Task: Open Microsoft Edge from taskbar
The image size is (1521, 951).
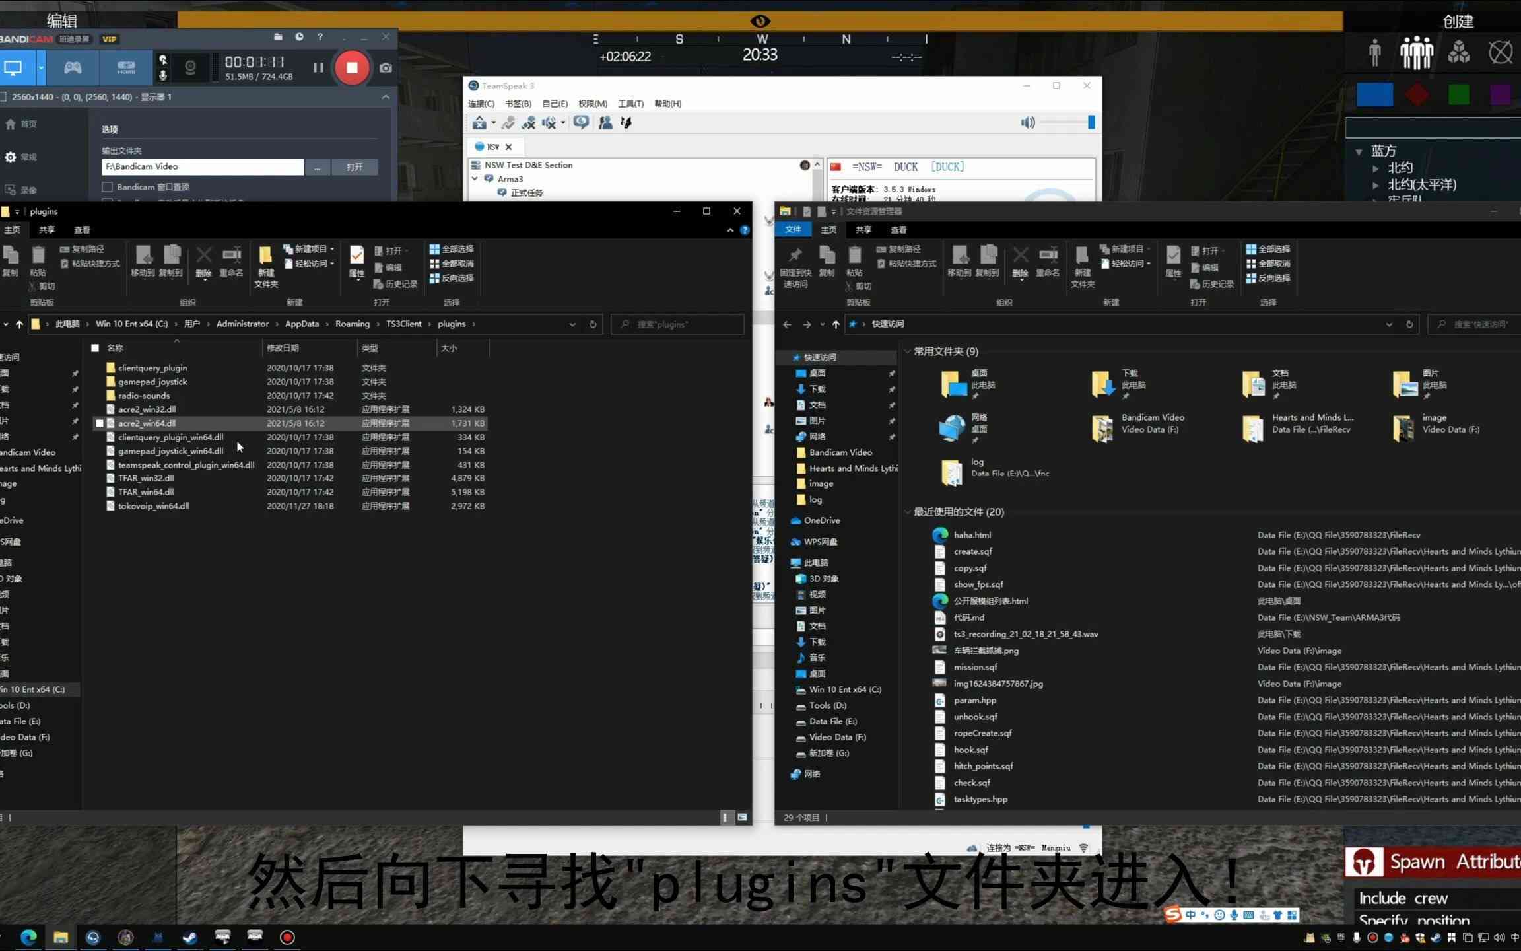Action: coord(28,937)
